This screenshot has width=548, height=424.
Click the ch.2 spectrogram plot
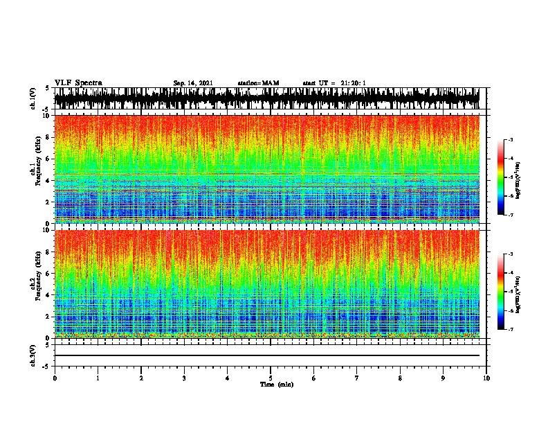click(x=267, y=284)
